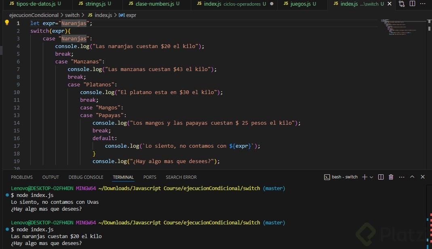
Task: Open the tipos-de-datos.js editor tab
Action: [x=35, y=4]
